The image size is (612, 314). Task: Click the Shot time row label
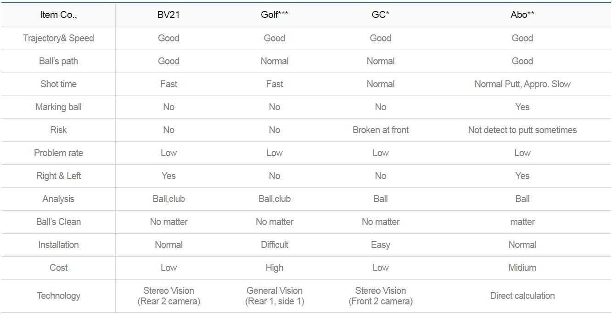click(58, 84)
